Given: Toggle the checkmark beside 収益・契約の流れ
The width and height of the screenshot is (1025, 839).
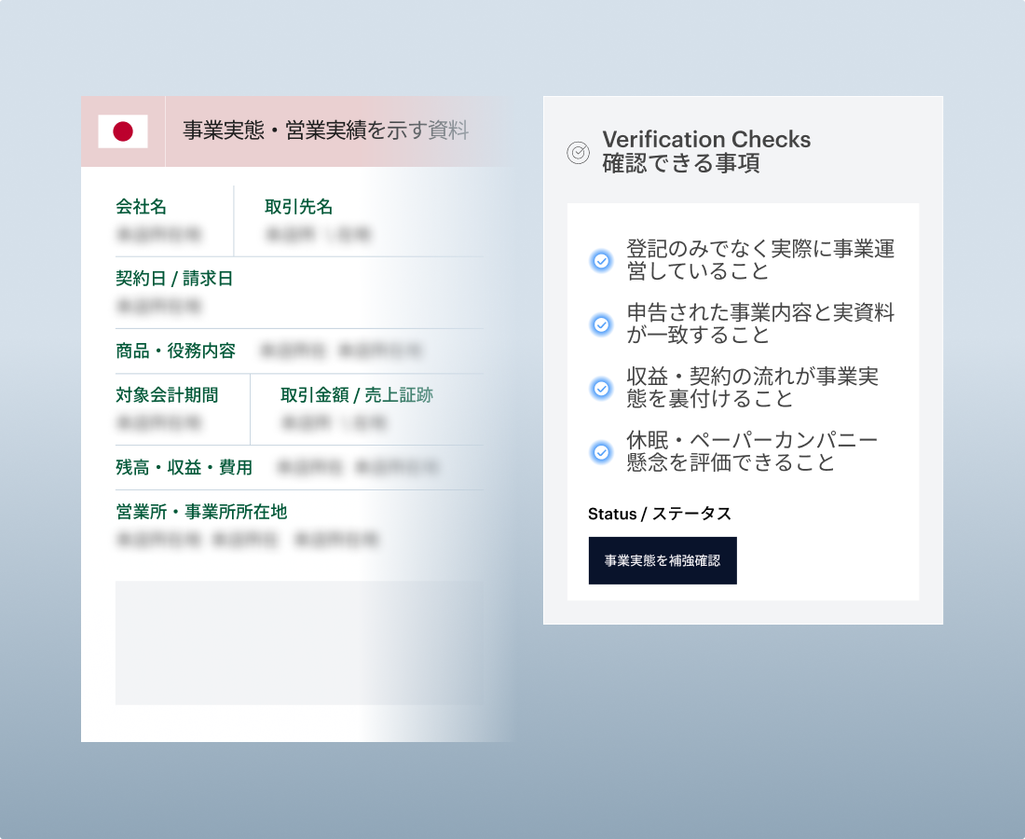Looking at the screenshot, I should pos(602,388).
